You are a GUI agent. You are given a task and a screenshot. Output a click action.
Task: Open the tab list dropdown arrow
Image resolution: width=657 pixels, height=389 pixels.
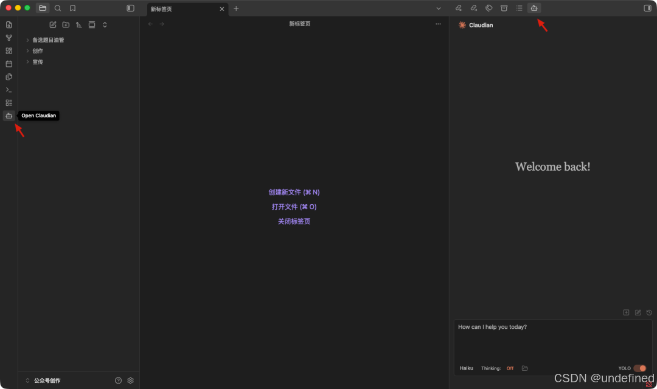[x=438, y=9]
